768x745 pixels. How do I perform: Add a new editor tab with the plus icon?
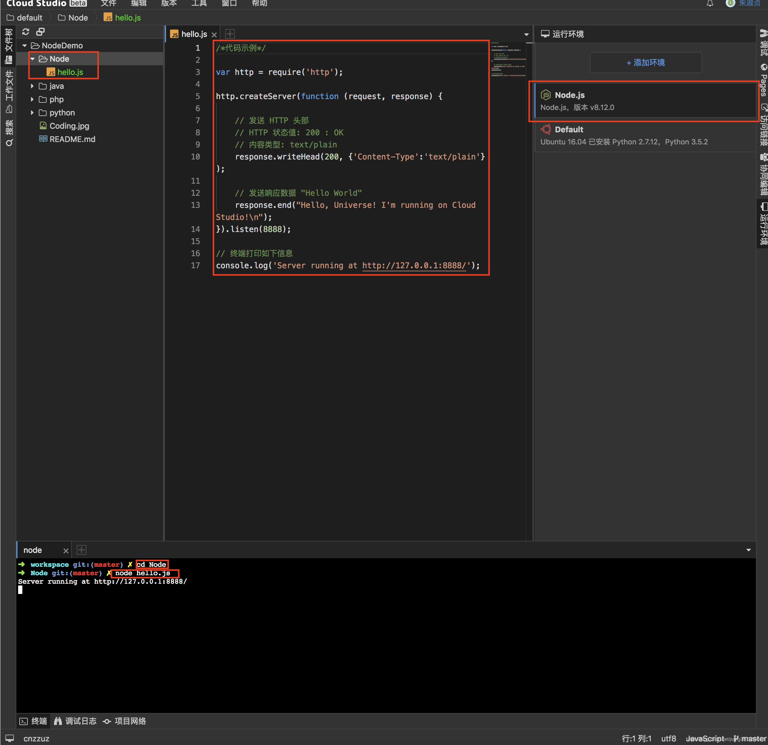pyautogui.click(x=230, y=34)
